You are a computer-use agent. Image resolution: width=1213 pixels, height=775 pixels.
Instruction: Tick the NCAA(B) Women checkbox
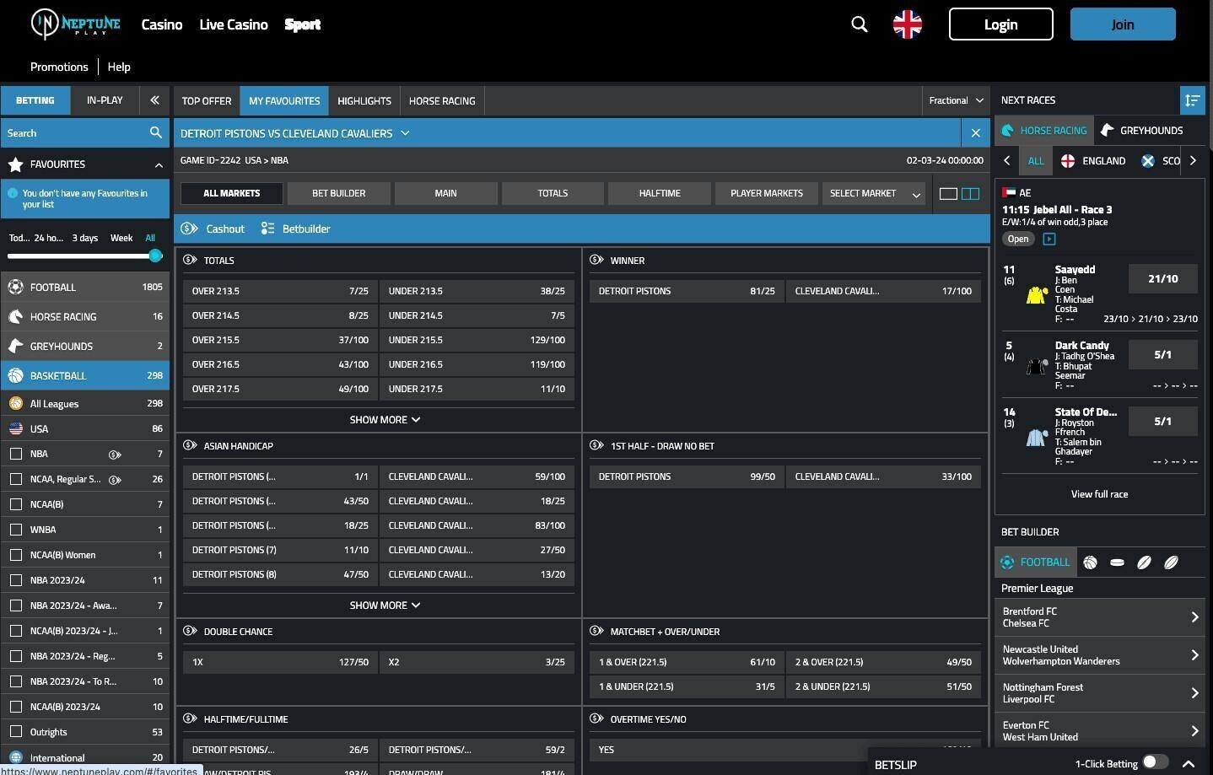tap(15, 555)
